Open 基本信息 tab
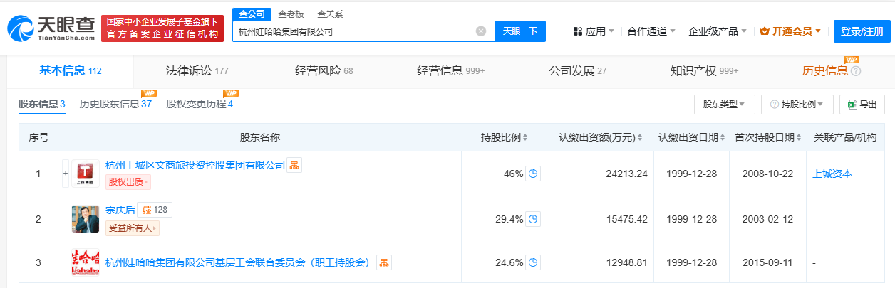Screen dimensions: 895x288 click(71, 71)
